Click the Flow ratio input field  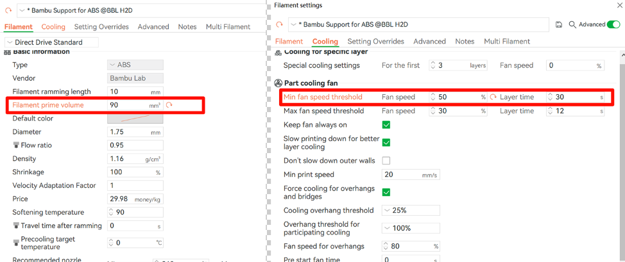click(x=135, y=145)
